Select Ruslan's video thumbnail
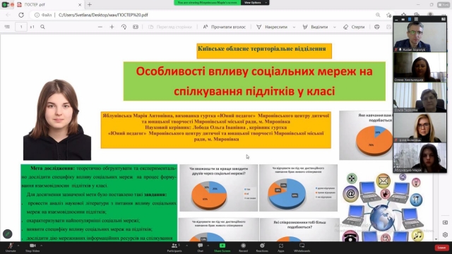 pos(420,37)
